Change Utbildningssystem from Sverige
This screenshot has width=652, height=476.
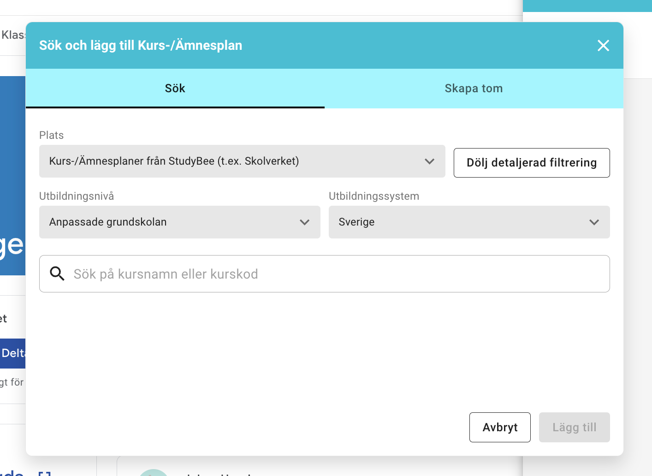(x=469, y=222)
